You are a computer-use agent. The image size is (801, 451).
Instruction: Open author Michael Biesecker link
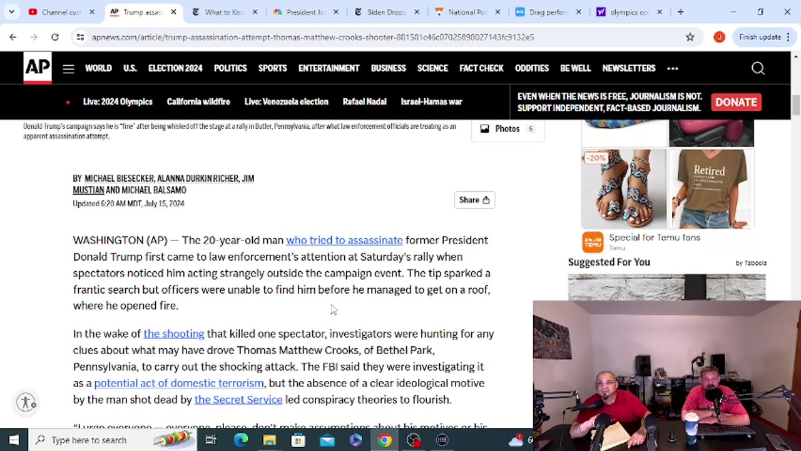click(119, 179)
